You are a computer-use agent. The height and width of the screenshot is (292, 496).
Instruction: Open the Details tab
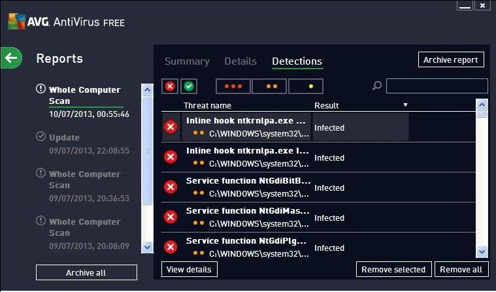coord(240,61)
